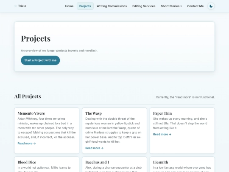Toggle dark mode with moon icon
This screenshot has height=172, width=229.
(211, 6)
